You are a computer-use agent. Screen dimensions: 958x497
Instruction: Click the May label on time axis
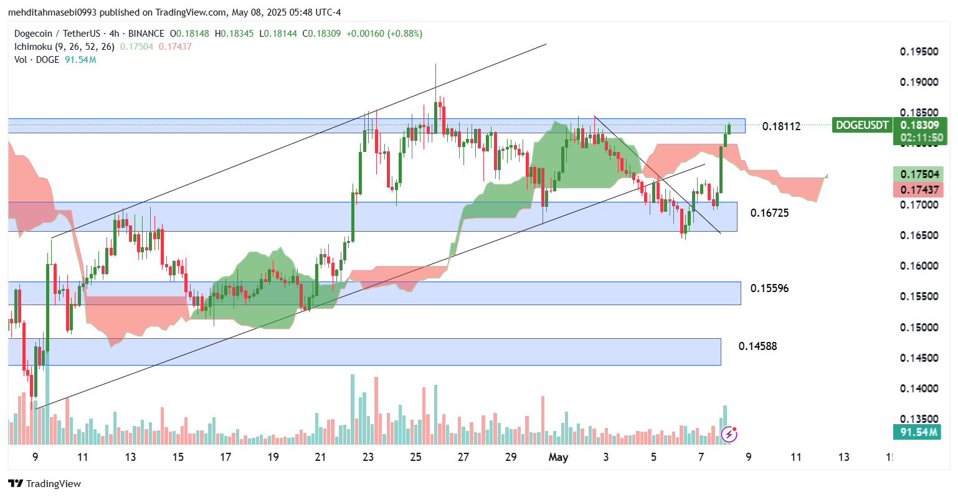coord(558,458)
